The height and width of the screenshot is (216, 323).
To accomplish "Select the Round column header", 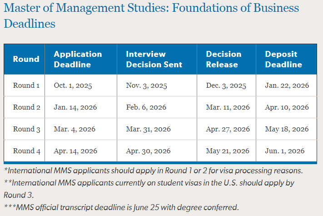I will point(26,59).
